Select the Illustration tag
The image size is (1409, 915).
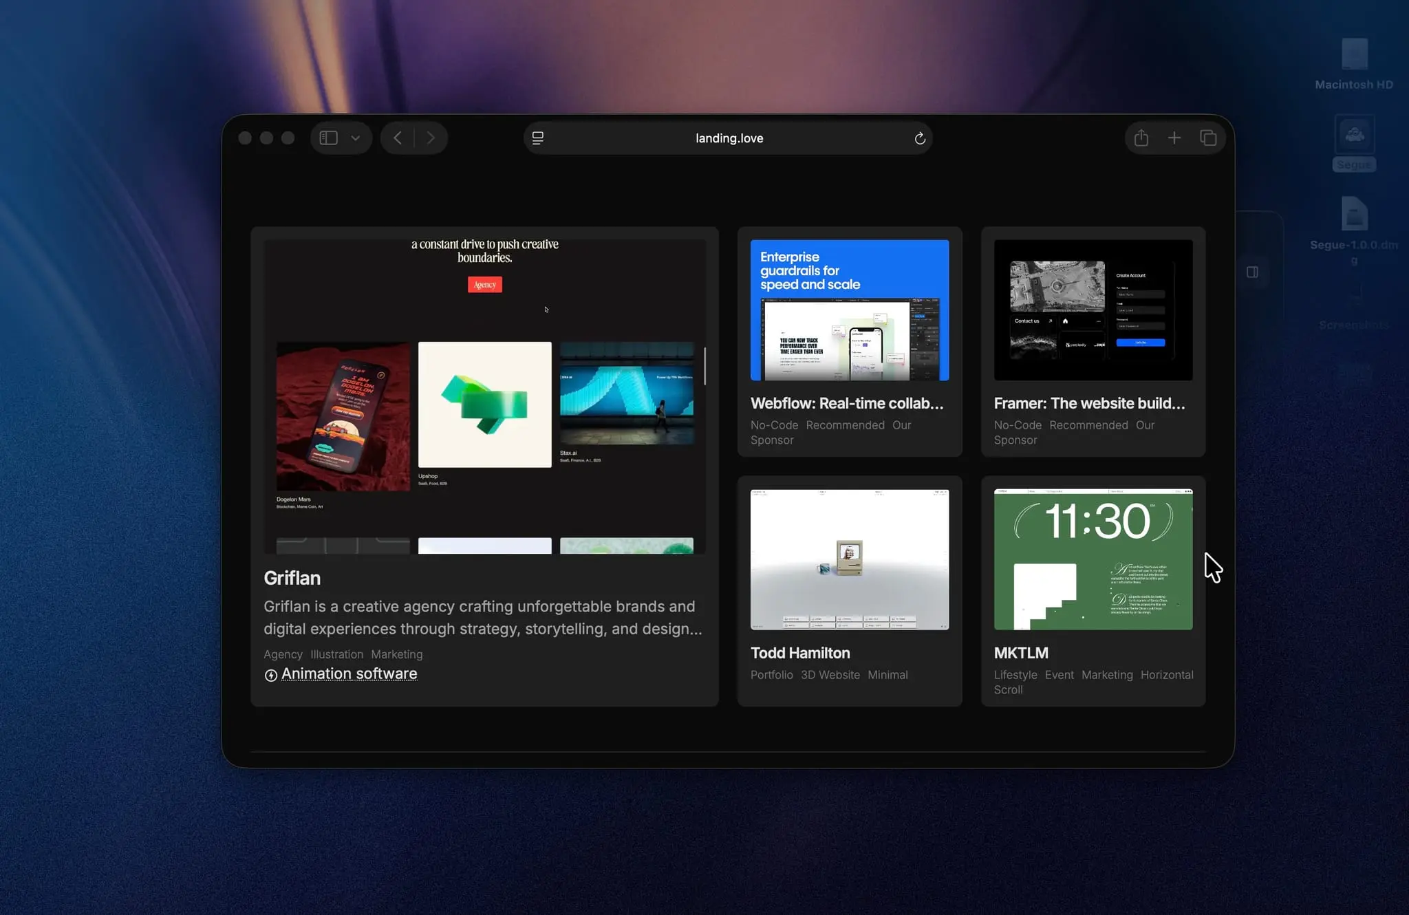click(x=336, y=654)
